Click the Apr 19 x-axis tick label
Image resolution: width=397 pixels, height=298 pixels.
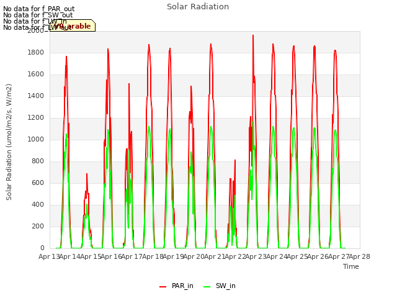click(174, 256)
